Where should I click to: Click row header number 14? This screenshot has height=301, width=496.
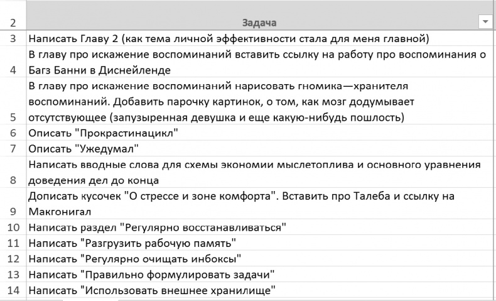[x=13, y=290]
